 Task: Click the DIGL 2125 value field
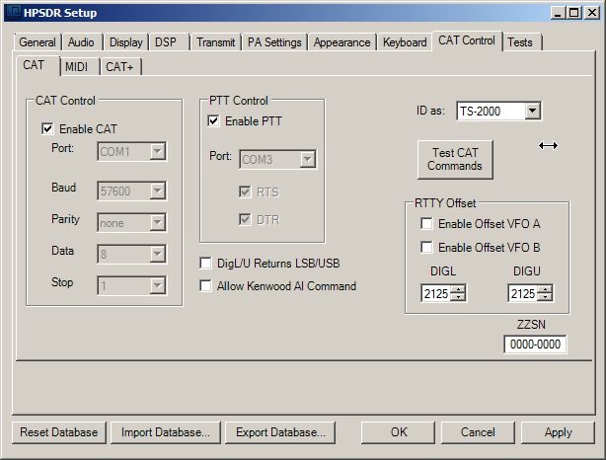[436, 293]
